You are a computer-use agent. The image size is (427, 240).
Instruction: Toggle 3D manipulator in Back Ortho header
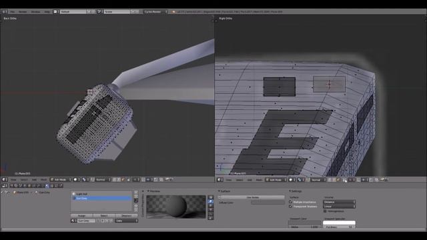pos(93,179)
